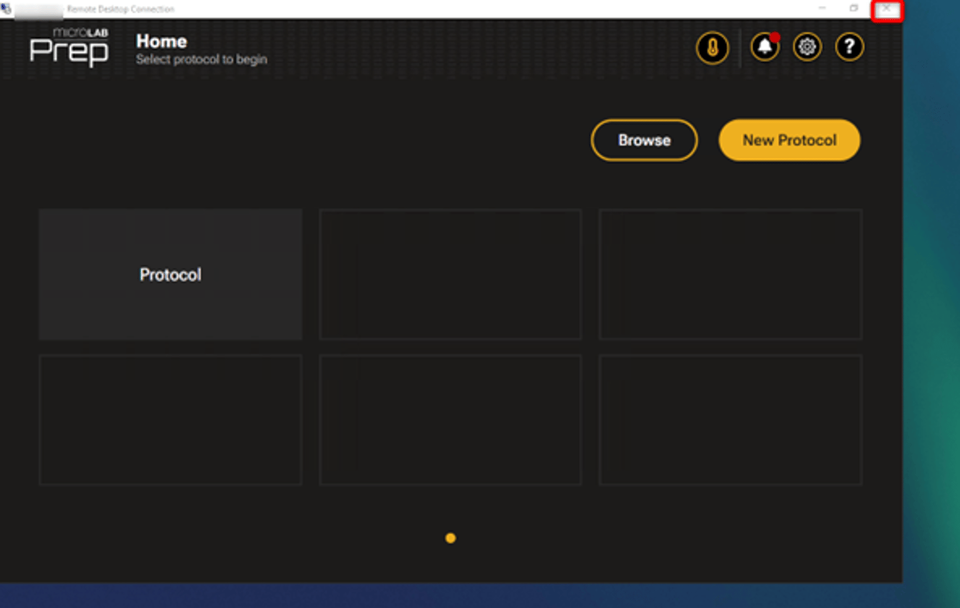Close the Remote Desktop Connection window
Viewport: 960px width, 608px height.
coord(887,9)
